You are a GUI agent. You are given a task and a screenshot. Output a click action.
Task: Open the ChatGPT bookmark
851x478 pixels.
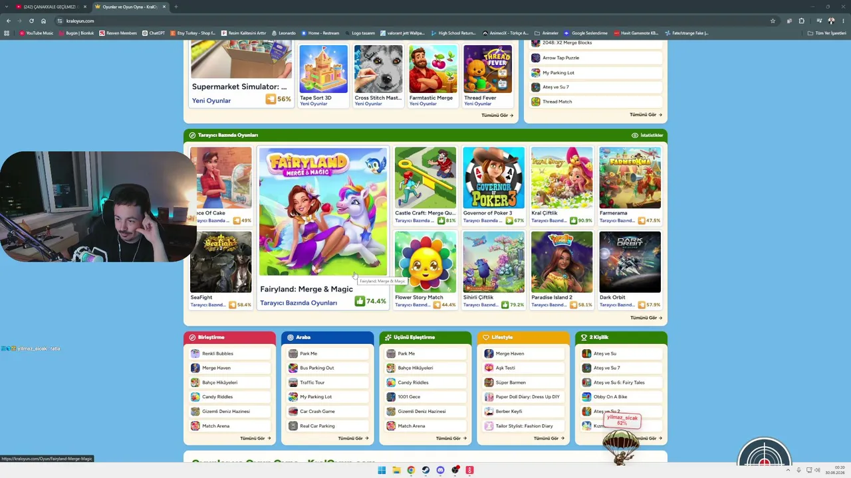[x=154, y=33]
